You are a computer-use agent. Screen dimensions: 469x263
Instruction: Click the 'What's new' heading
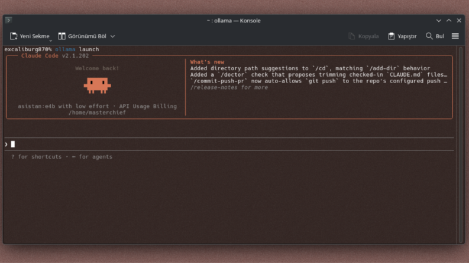pos(207,62)
